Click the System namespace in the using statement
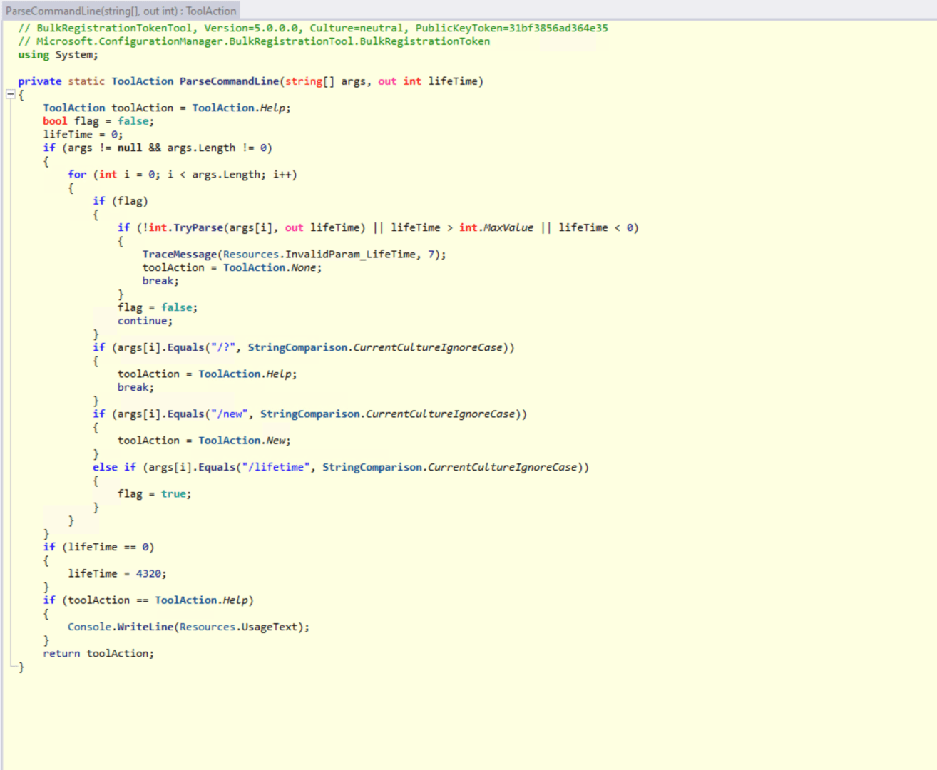The height and width of the screenshot is (770, 937). click(x=74, y=55)
